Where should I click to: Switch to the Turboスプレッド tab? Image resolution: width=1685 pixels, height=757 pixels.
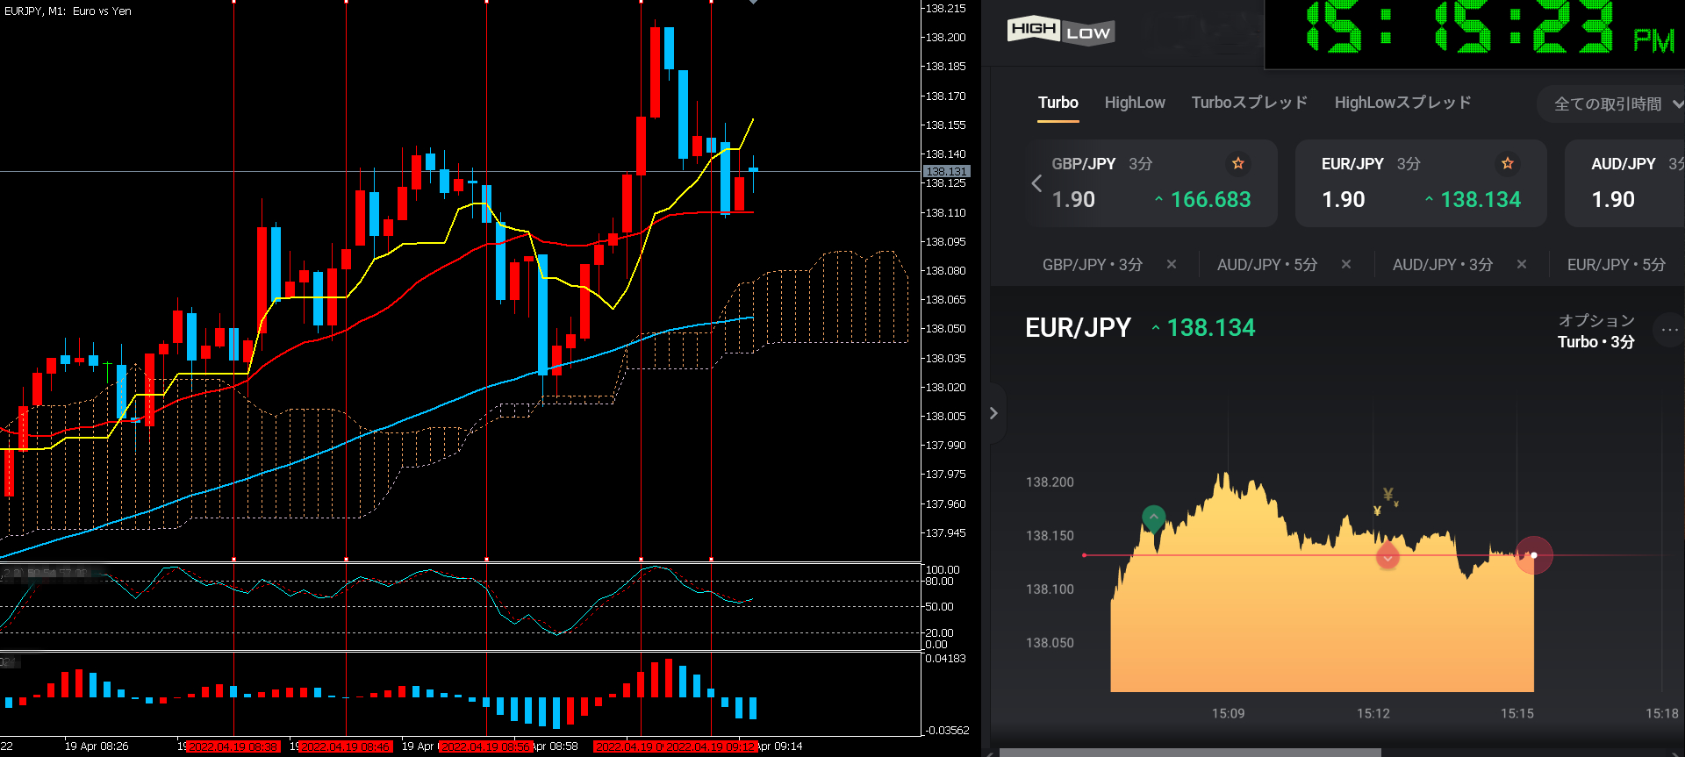pos(1249,103)
